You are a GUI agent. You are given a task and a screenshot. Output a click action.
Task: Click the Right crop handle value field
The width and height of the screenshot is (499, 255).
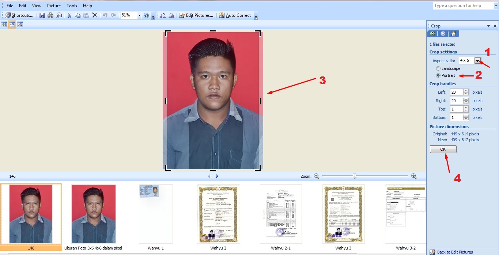(456, 101)
